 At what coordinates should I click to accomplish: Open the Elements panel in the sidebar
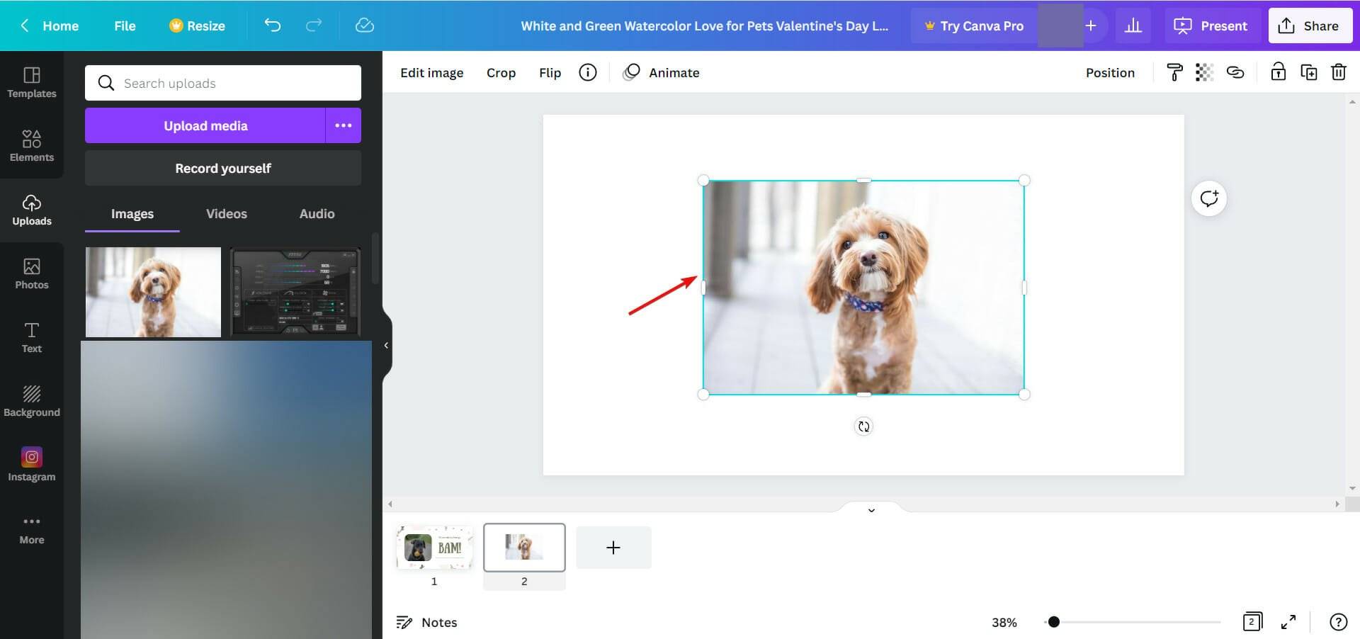32,146
